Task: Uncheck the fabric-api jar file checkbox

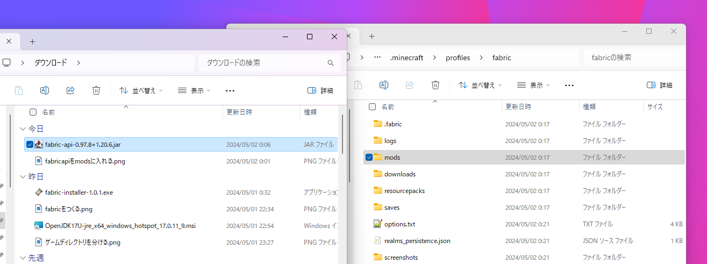Action: coord(30,144)
